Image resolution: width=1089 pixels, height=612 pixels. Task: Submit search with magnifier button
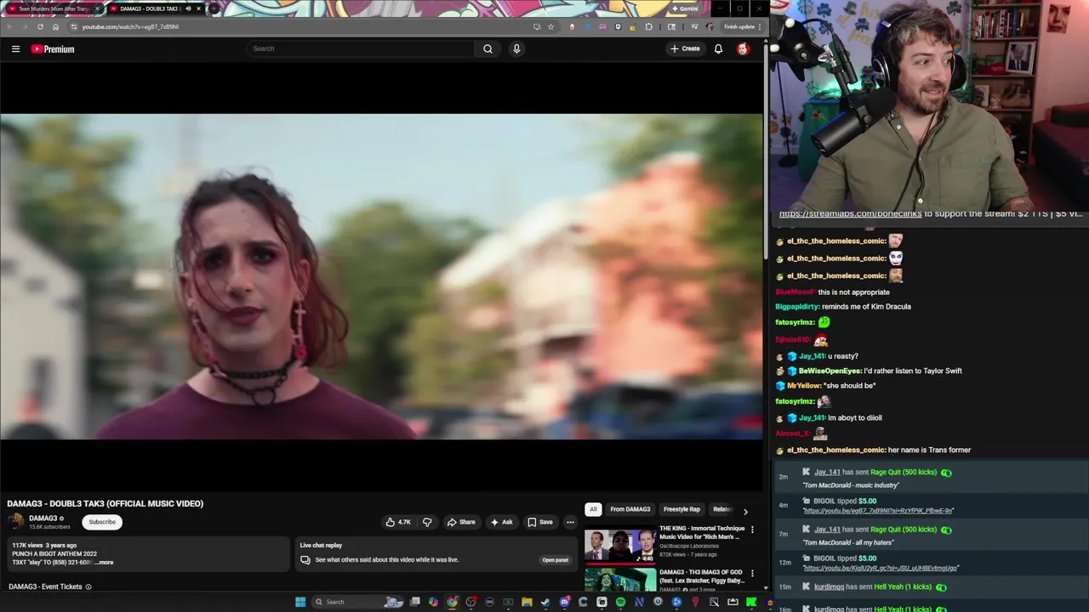[487, 48]
